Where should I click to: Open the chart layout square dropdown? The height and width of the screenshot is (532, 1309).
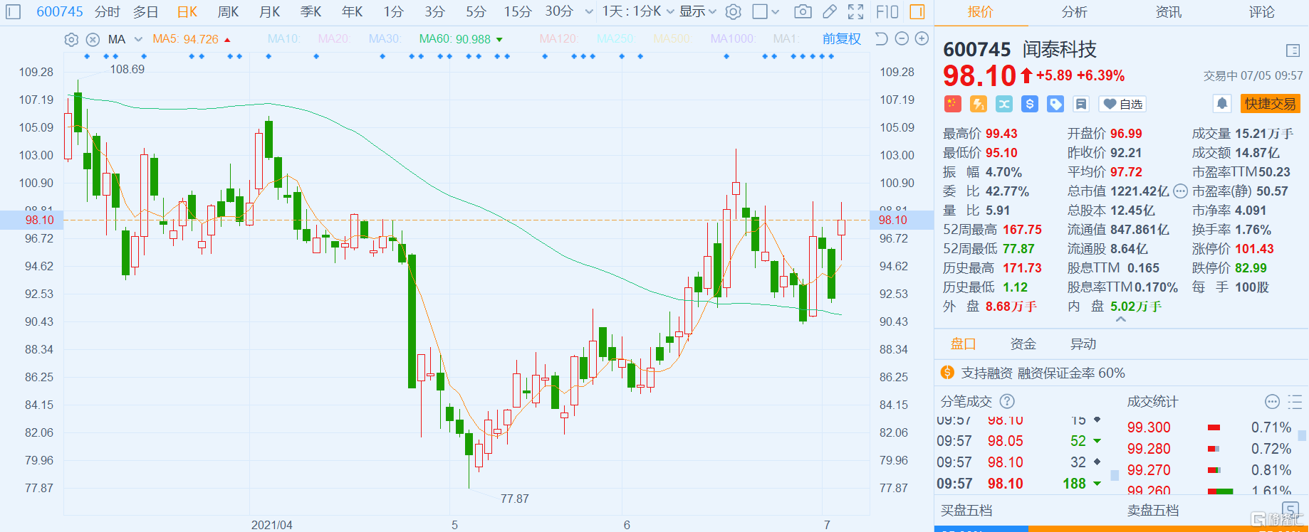coord(766,12)
